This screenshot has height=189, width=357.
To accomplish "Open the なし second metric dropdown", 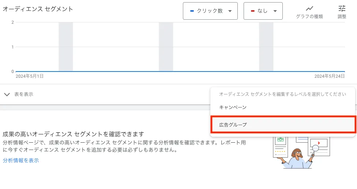I will (263, 11).
